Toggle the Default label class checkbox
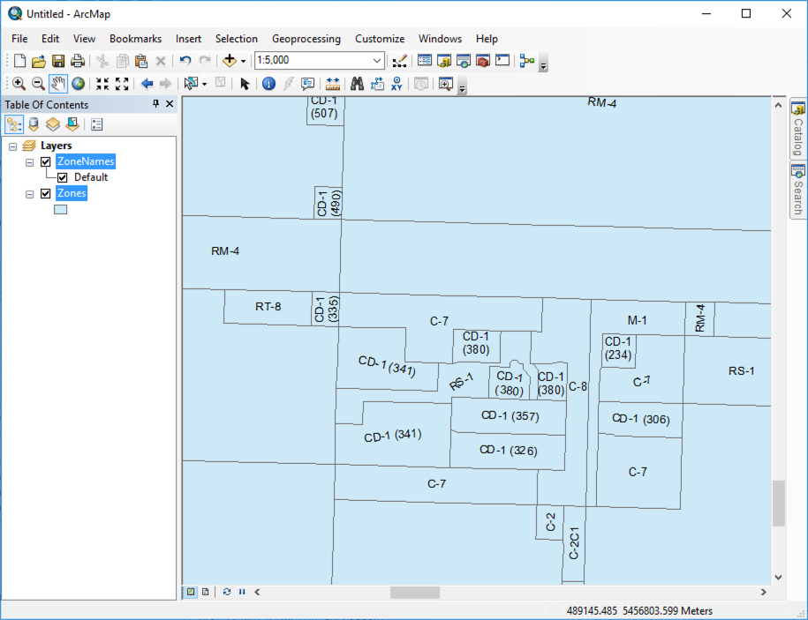The image size is (808, 620). 63,177
